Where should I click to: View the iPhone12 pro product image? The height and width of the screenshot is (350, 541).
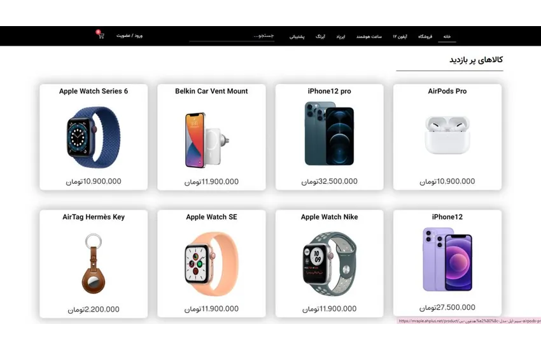pyautogui.click(x=329, y=134)
